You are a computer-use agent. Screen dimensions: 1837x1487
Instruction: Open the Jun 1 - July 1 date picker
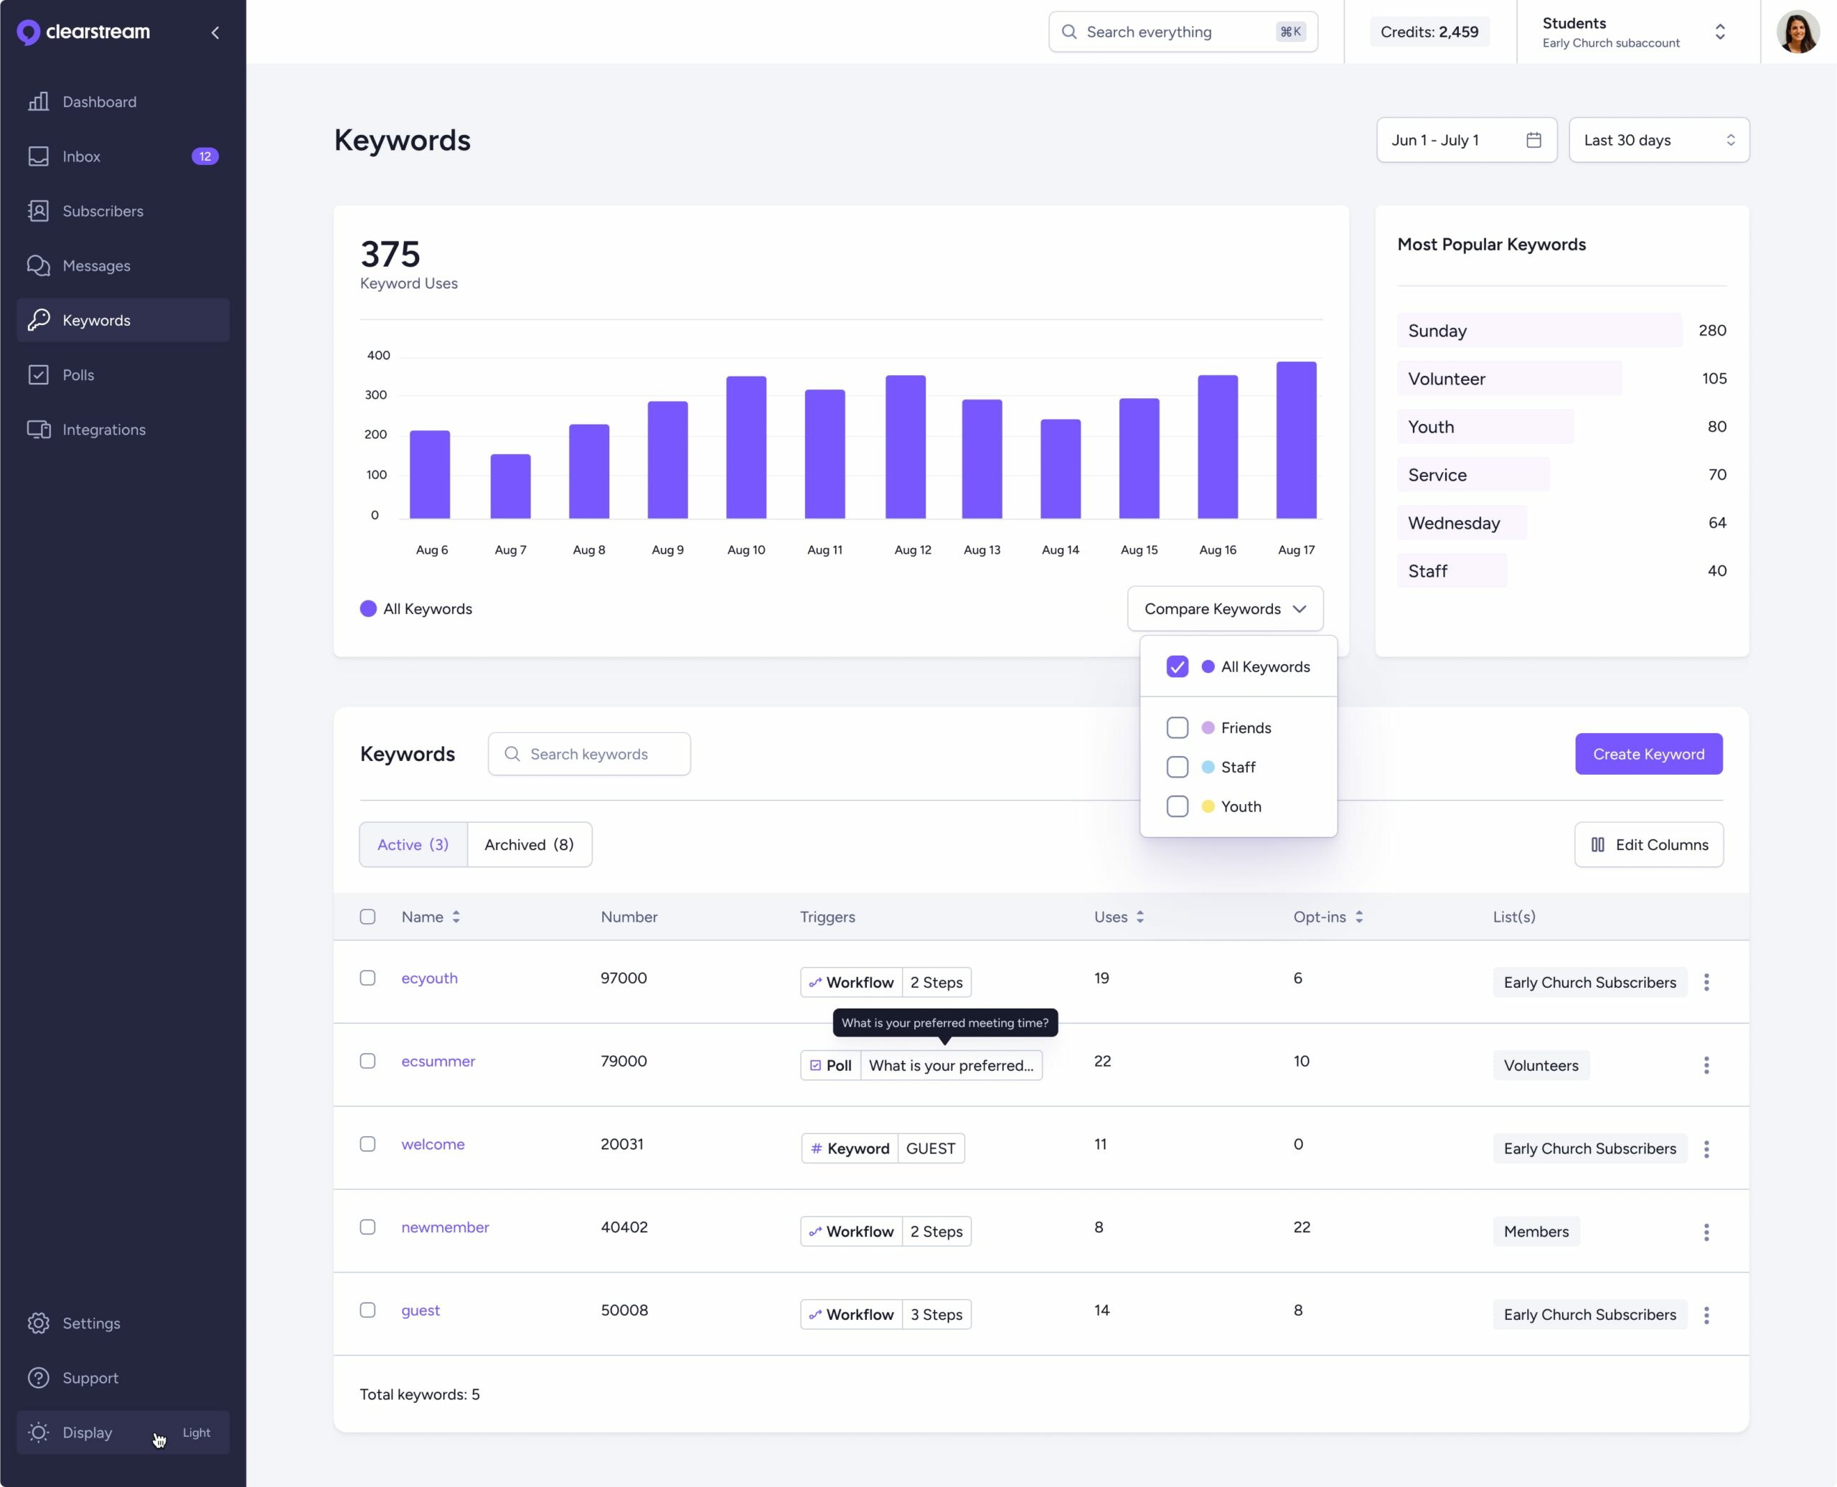[1466, 140]
